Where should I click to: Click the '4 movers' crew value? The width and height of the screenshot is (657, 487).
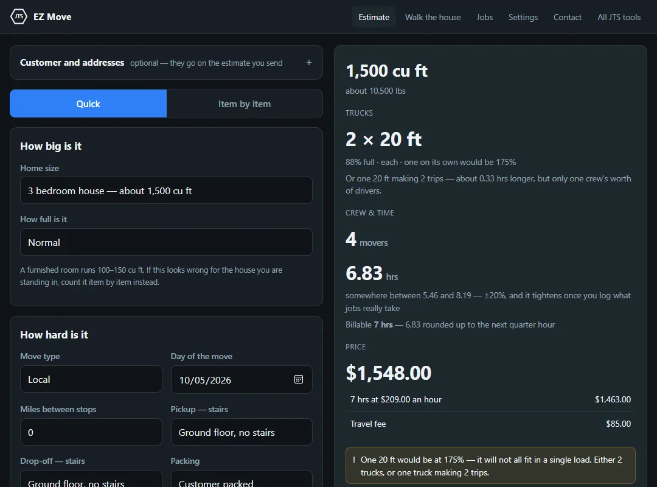point(367,239)
